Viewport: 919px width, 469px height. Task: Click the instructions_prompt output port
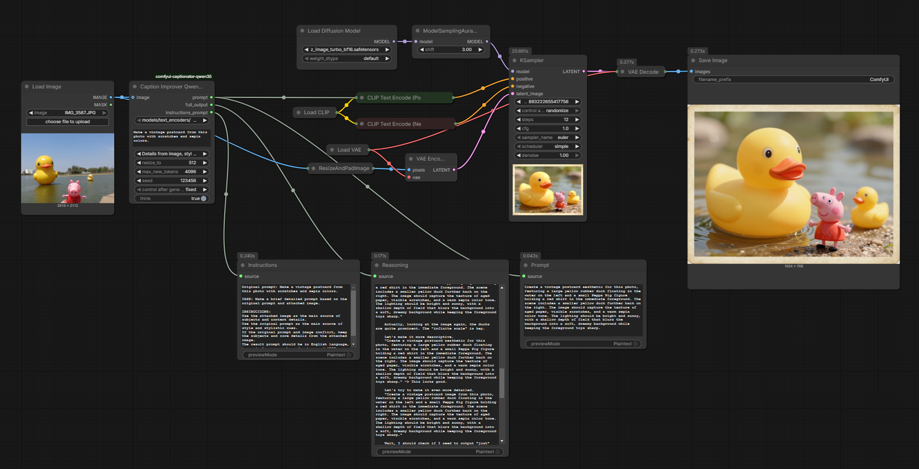[x=211, y=113]
